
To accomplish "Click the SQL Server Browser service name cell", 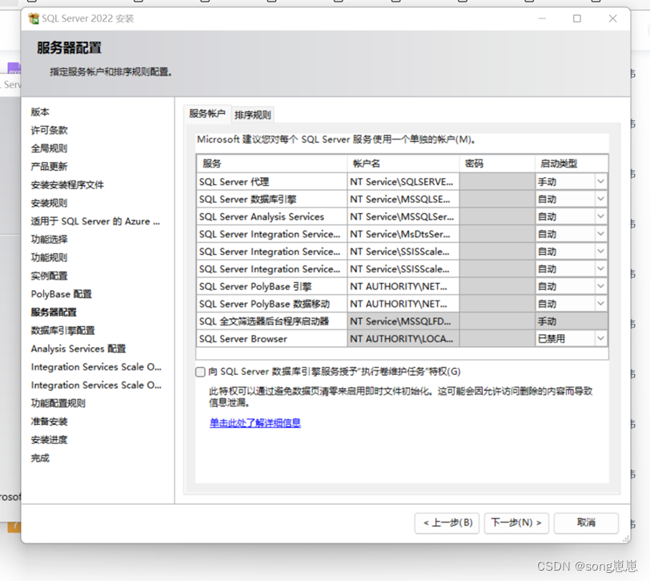I will coord(272,339).
